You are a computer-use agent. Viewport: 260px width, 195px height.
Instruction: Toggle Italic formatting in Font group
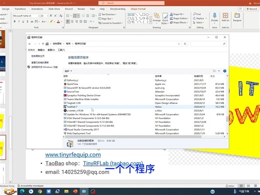[19, 21]
